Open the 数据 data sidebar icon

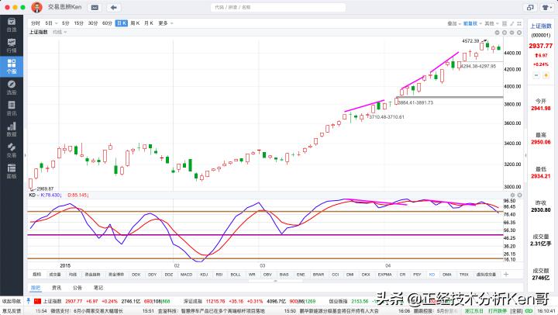coord(12,130)
